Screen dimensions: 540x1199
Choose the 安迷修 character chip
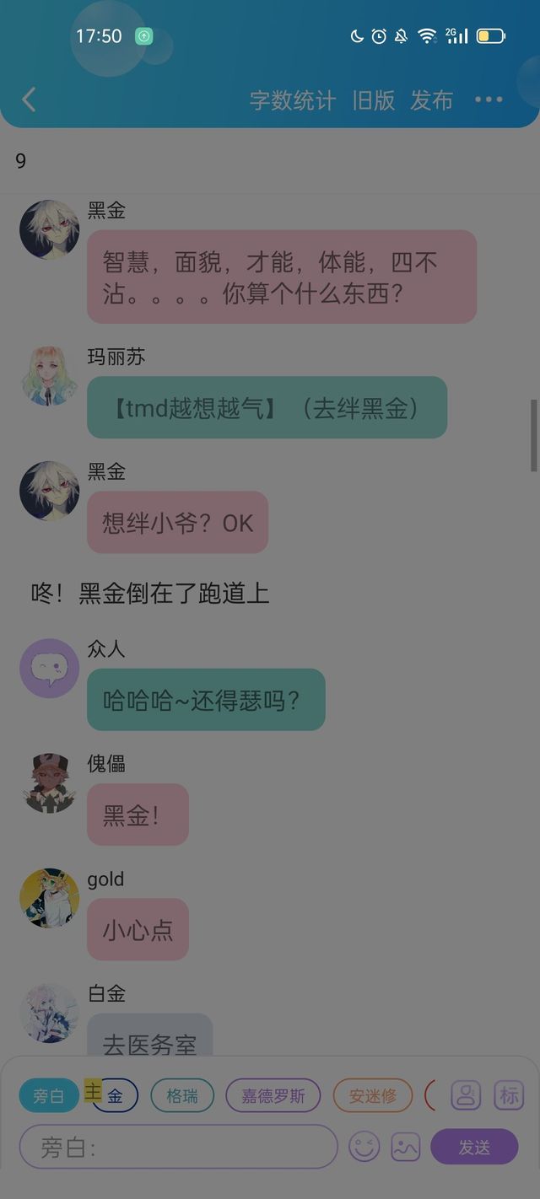point(373,1096)
